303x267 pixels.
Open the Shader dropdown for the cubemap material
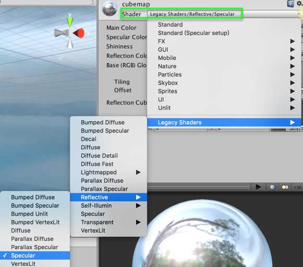224,14
